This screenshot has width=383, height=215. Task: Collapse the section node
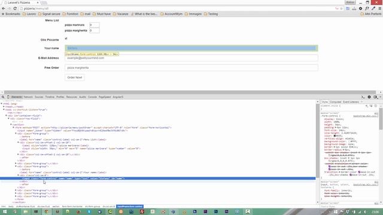pos(11,125)
